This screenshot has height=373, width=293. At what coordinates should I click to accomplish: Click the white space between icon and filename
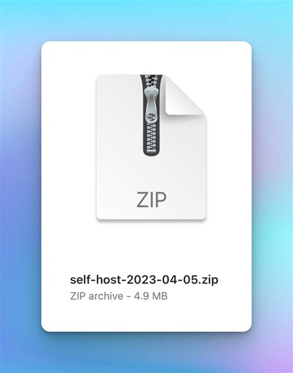146,247
